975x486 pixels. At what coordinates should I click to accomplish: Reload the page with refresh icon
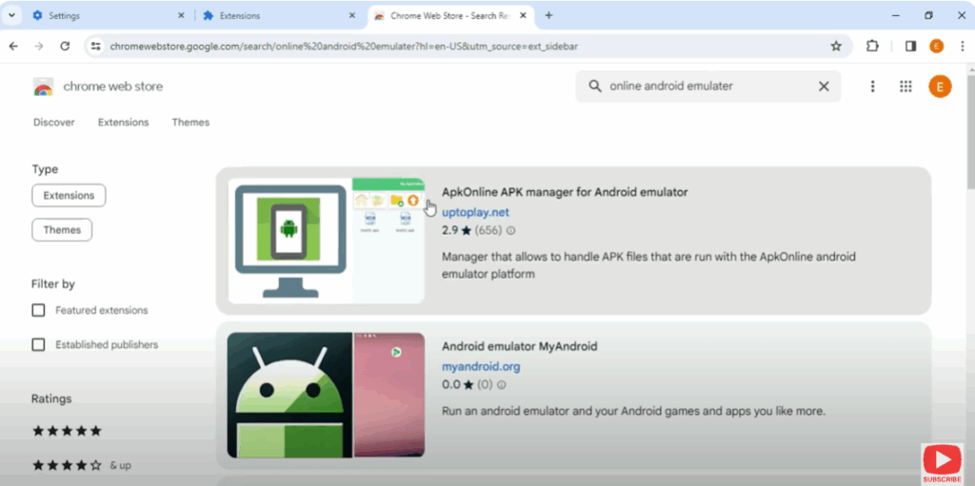tap(65, 46)
